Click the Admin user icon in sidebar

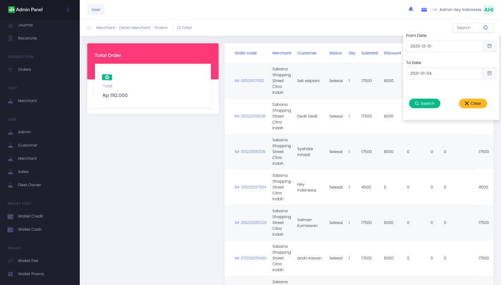11,132
